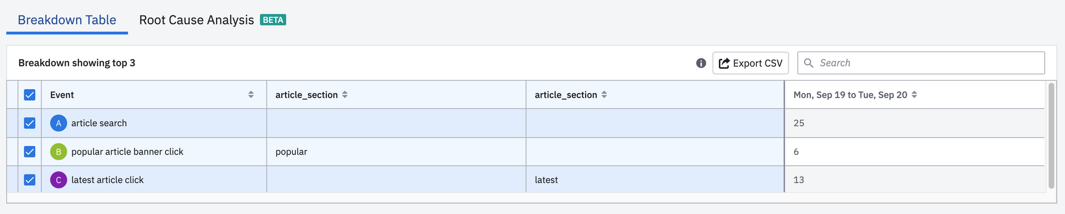Click the blue A badge for article search
The height and width of the screenshot is (214, 1065).
click(59, 123)
